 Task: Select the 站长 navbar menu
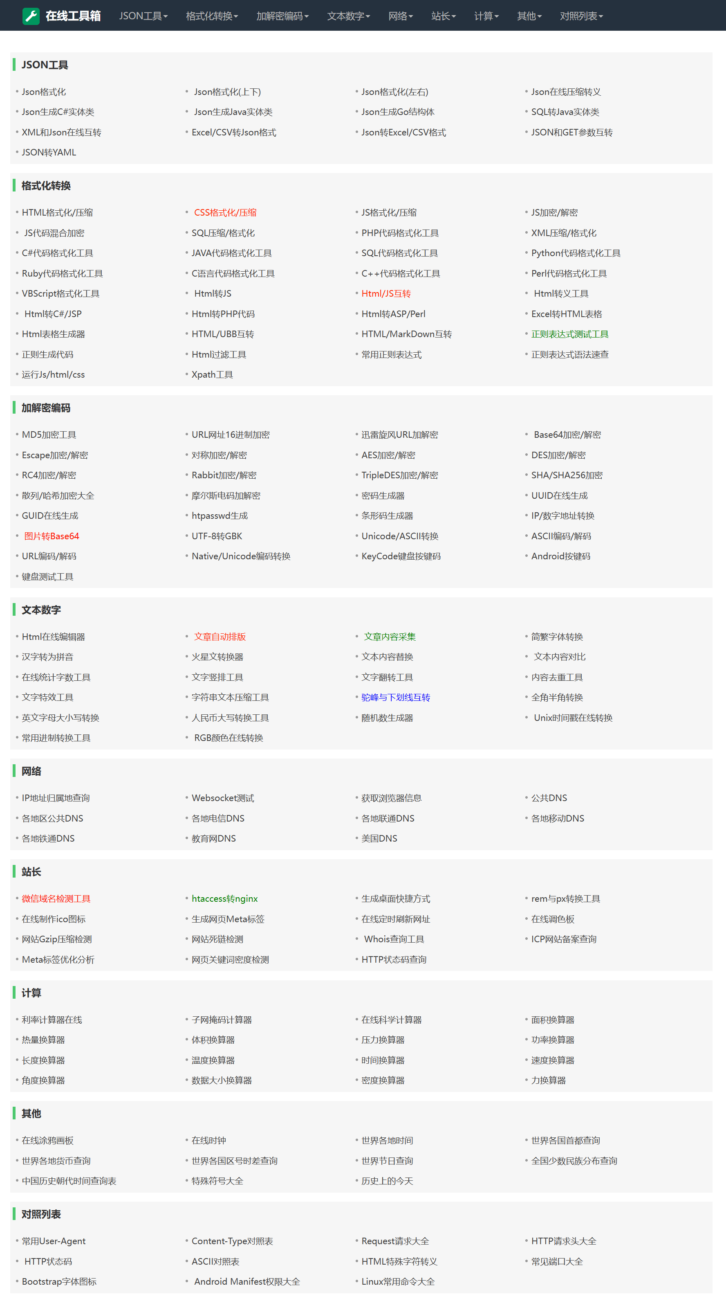tap(443, 16)
